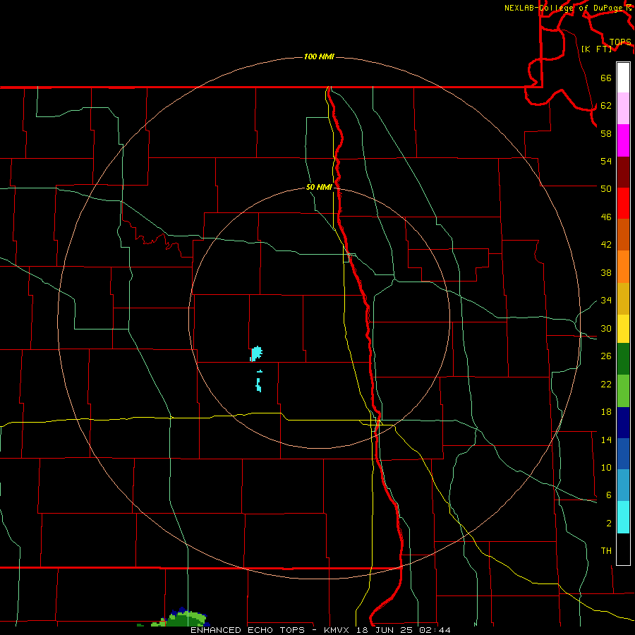Click the TH label on the legend
635x635 pixels.
click(606, 551)
